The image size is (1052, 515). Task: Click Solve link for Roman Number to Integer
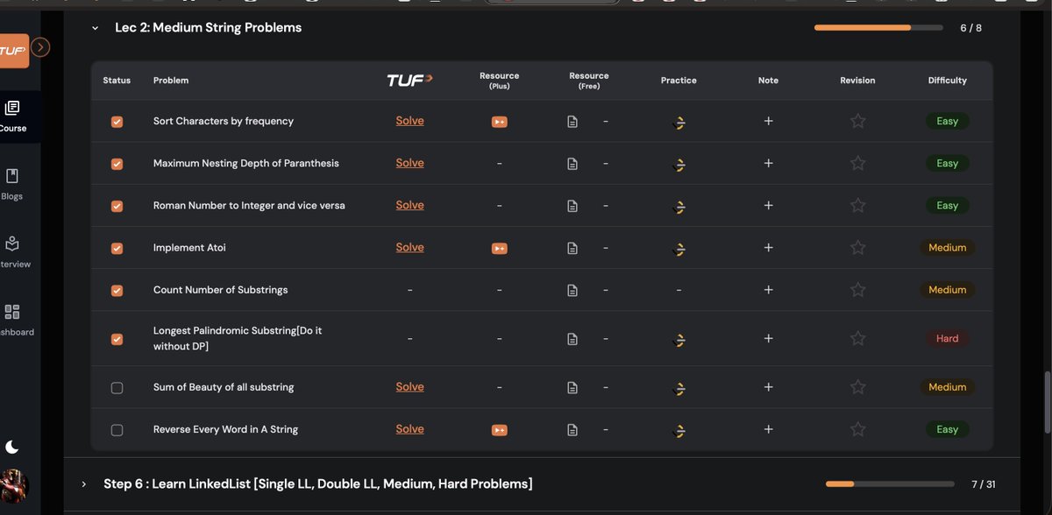click(x=409, y=205)
